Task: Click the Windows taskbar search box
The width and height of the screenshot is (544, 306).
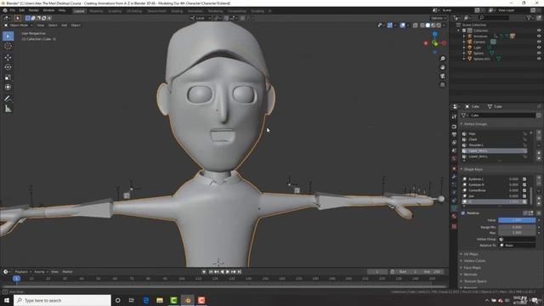Action: pos(62,300)
